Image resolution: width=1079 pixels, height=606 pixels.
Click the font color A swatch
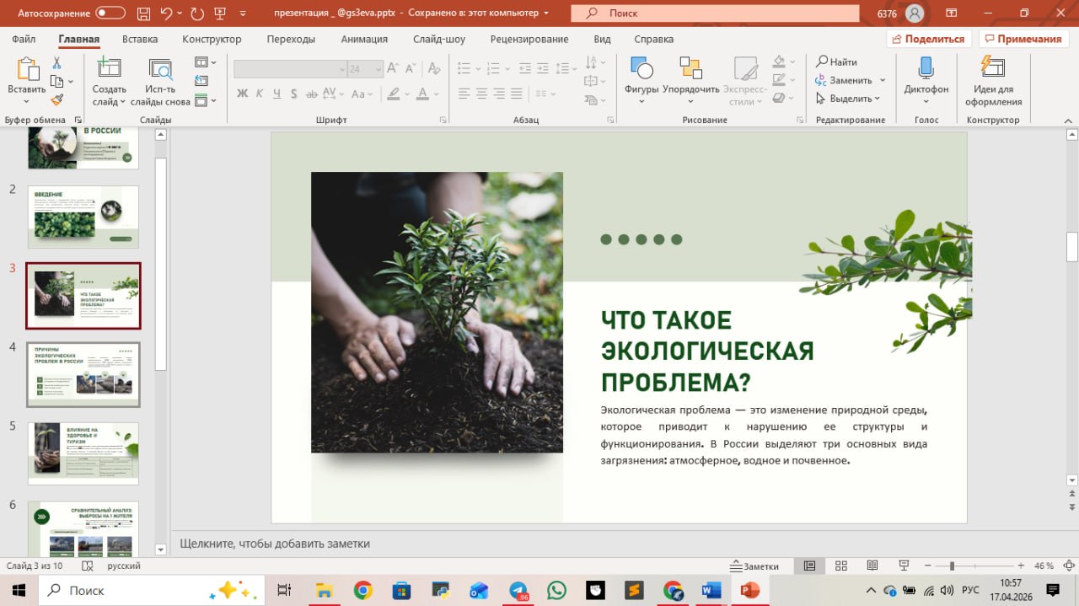(422, 94)
